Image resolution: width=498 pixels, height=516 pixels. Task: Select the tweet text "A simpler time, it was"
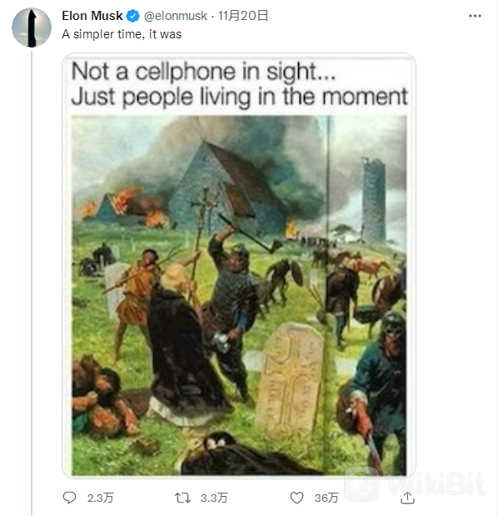[x=122, y=34]
